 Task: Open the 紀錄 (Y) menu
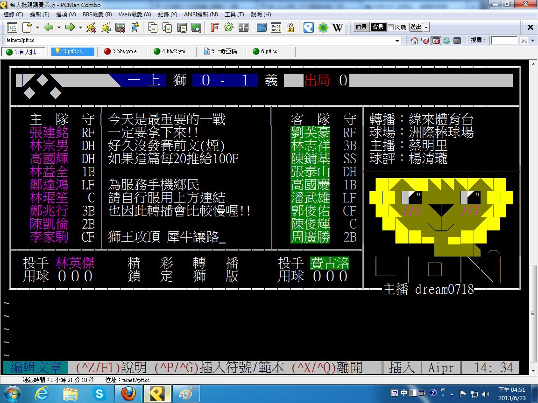click(168, 14)
